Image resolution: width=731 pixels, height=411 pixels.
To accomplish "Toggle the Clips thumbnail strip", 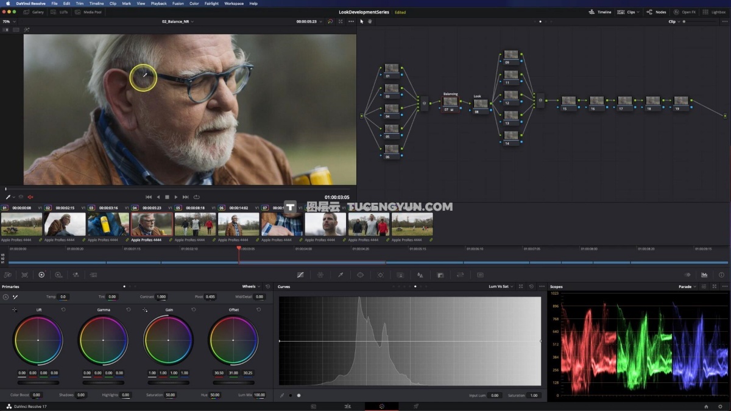I will tap(627, 12).
